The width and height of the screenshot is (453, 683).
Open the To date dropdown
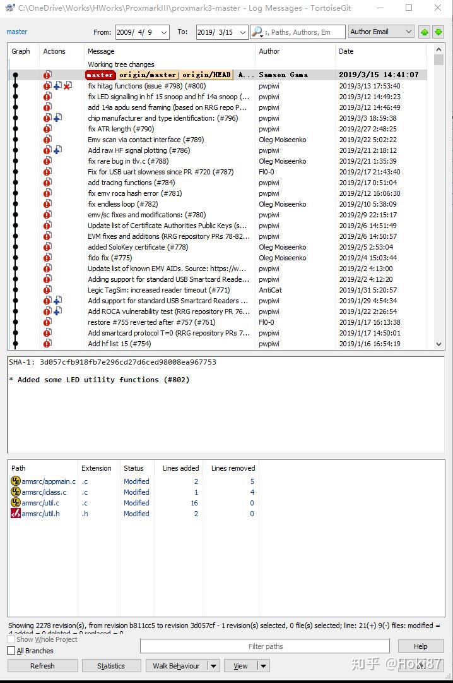coord(243,32)
